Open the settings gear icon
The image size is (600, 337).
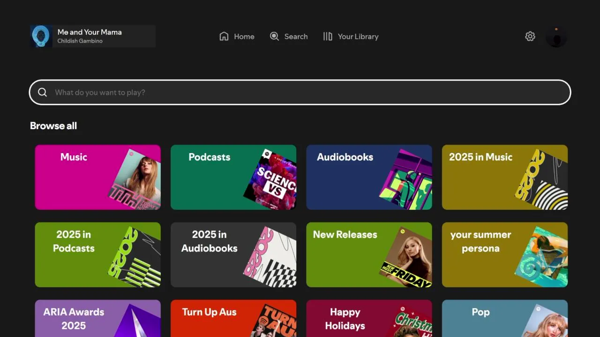click(x=530, y=37)
